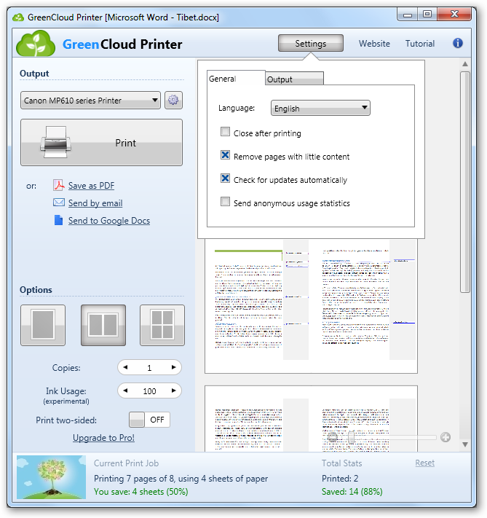
Task: Decrease ink usage with left arrow
Action: [125, 391]
